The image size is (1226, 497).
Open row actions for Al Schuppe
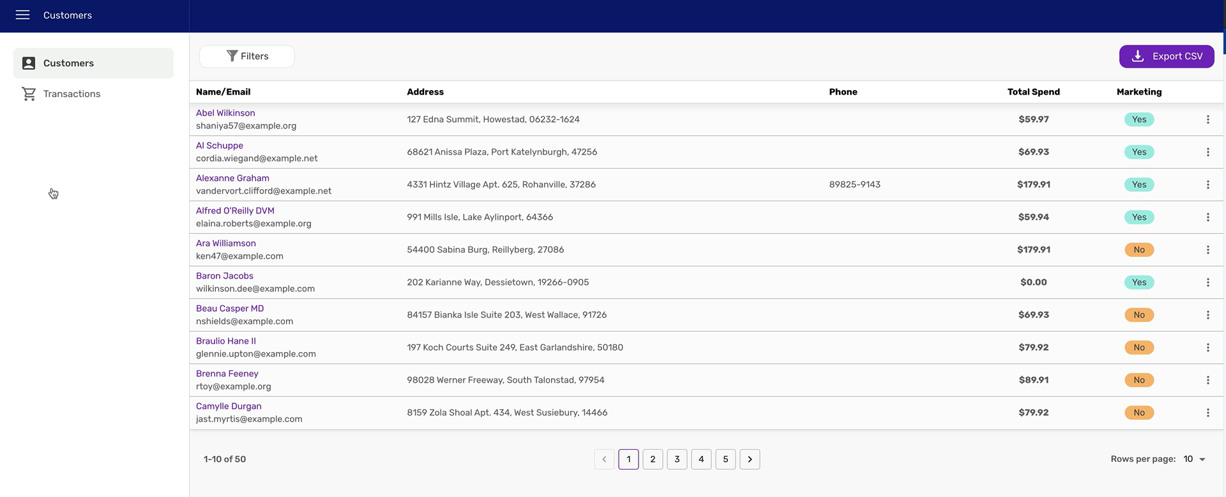tap(1207, 152)
